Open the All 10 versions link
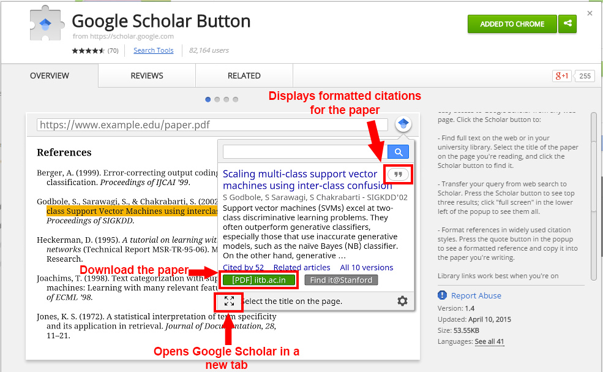603x372 pixels. (367, 267)
